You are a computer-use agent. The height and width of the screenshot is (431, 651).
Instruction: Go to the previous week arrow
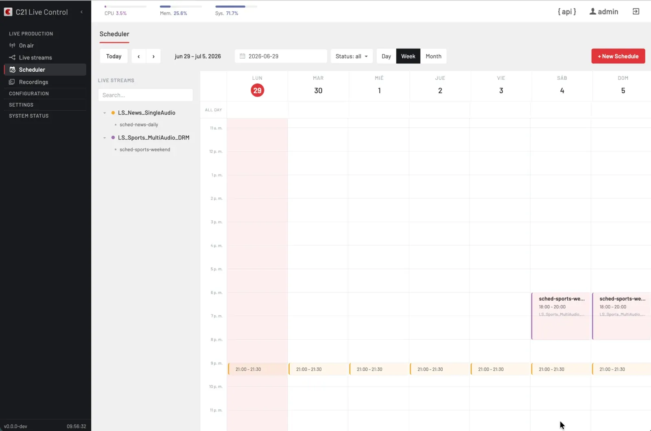click(139, 56)
